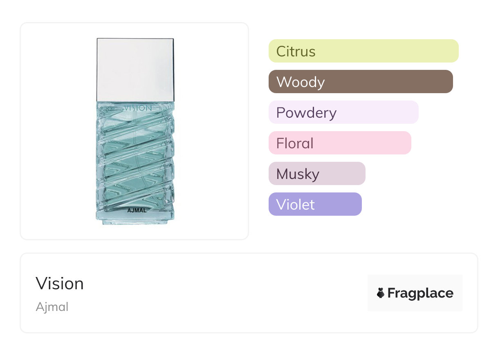
Task: Click the silver cap of the bottle
Action: pyautogui.click(x=135, y=69)
